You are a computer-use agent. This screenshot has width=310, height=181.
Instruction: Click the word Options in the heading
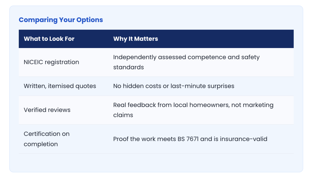[x=90, y=20]
